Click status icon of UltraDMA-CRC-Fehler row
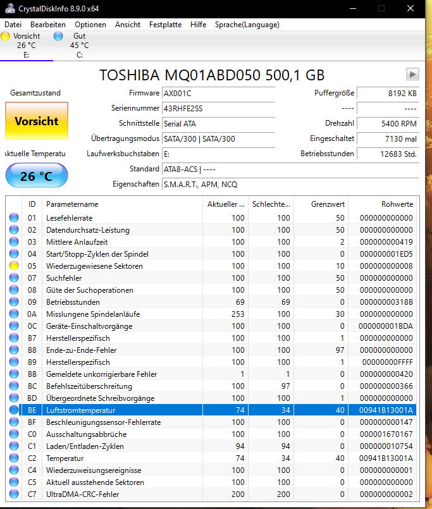 14,494
